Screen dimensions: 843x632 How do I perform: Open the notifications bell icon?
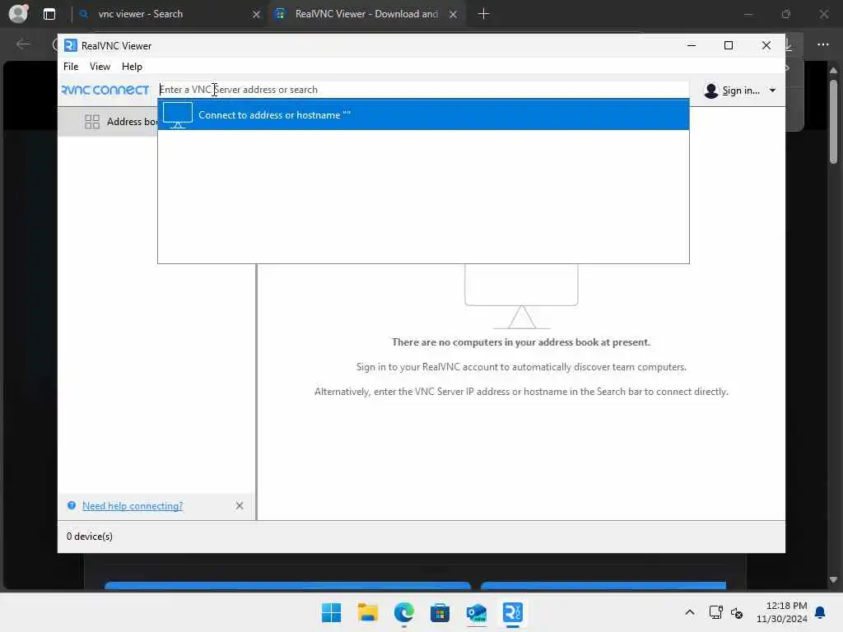point(820,612)
